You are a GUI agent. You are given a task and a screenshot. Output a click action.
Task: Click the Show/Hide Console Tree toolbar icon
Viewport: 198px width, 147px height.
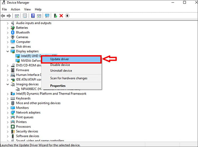click(17, 16)
